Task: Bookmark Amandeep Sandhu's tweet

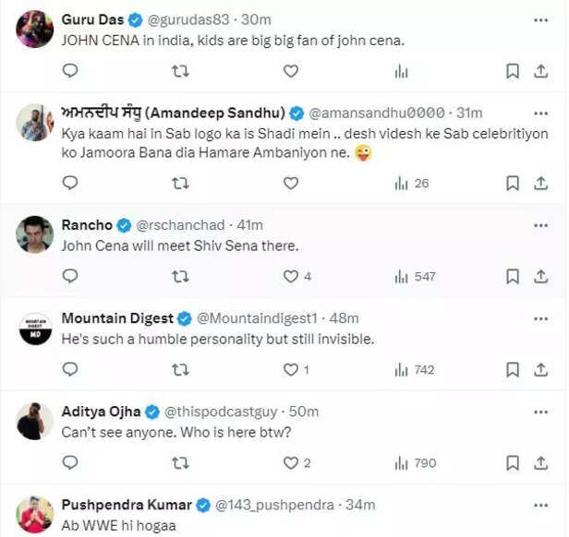Action: point(513,183)
